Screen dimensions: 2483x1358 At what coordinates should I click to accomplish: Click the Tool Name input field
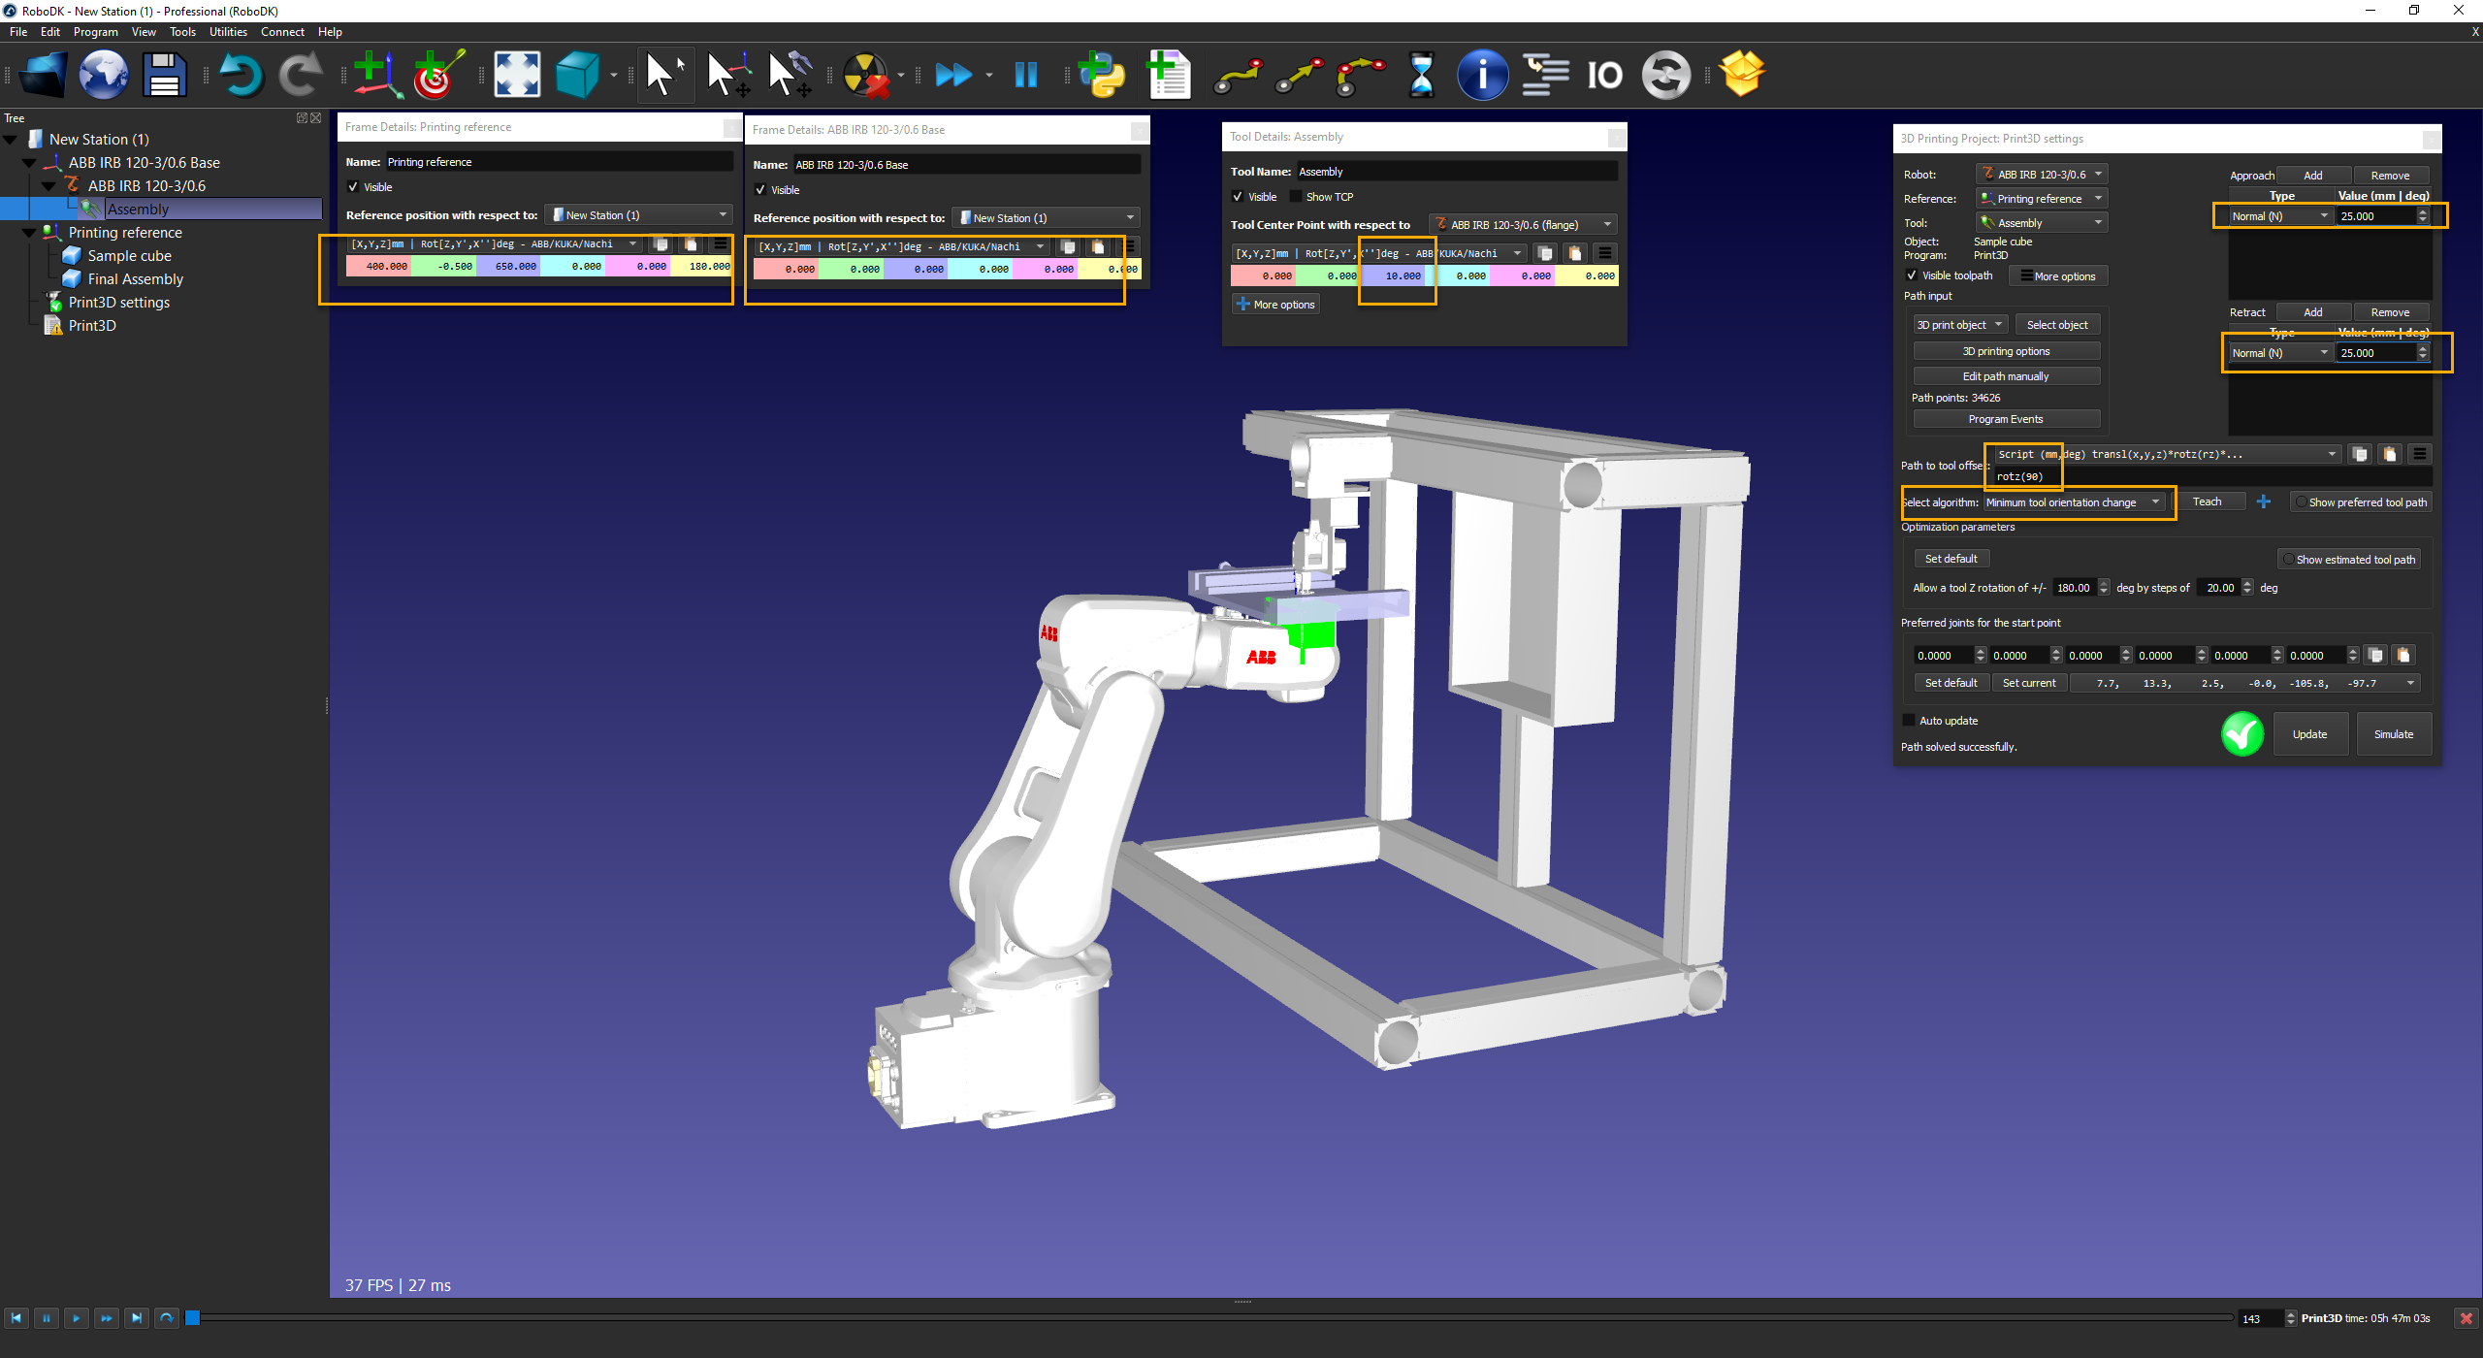point(1457,172)
